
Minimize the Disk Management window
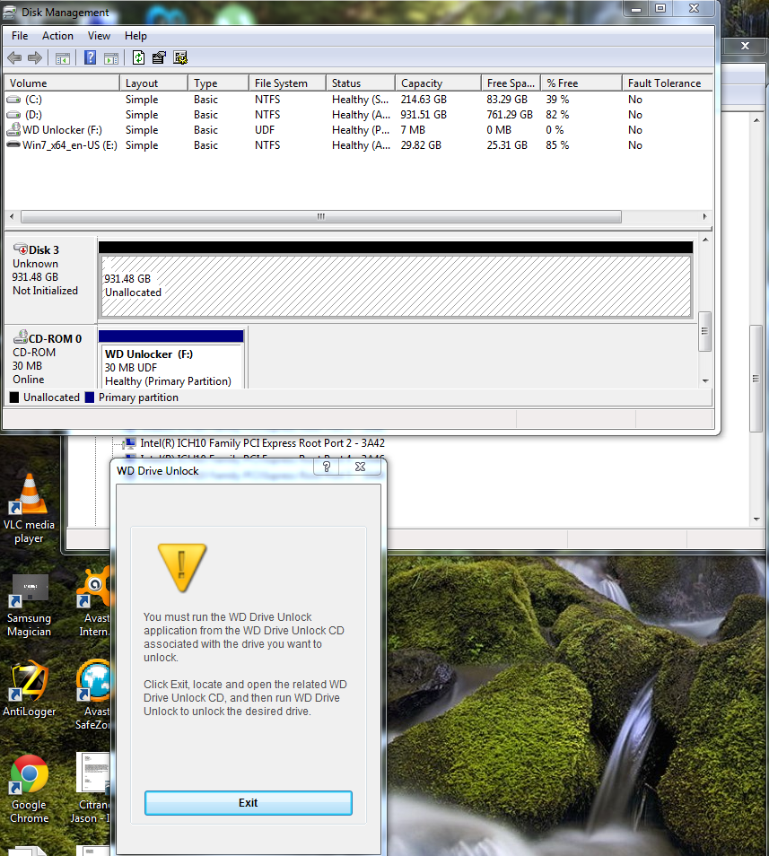tap(636, 9)
